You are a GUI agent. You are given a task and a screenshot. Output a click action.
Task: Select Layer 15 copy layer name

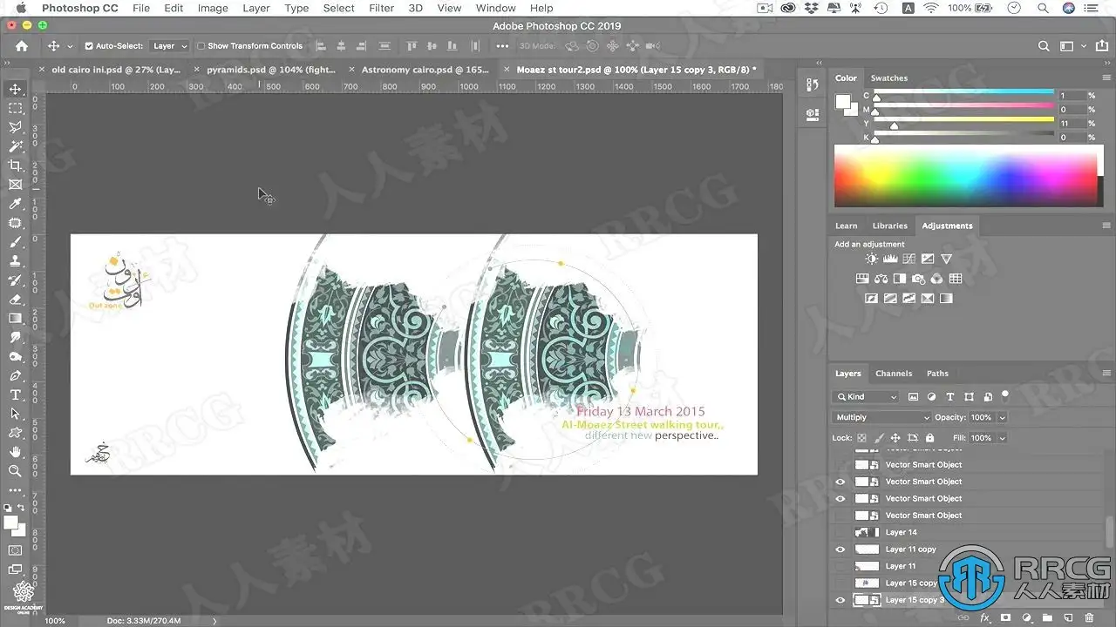tap(911, 583)
